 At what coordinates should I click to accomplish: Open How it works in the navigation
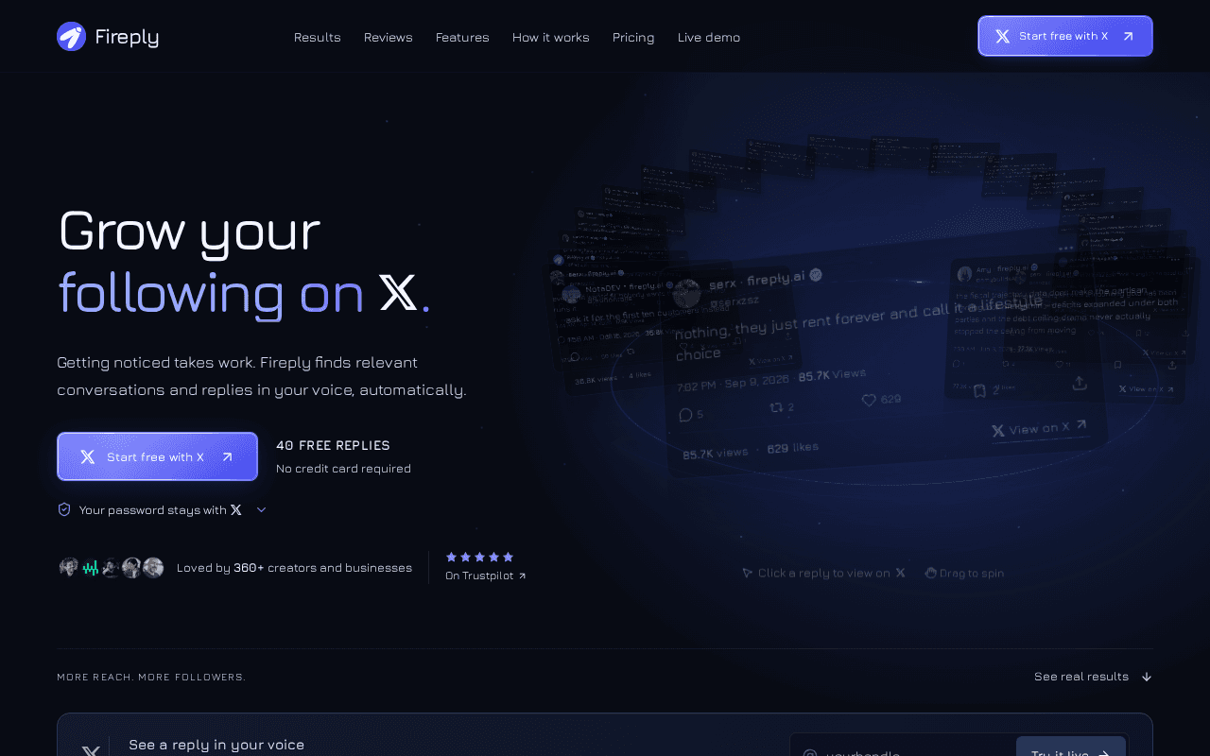pos(551,37)
